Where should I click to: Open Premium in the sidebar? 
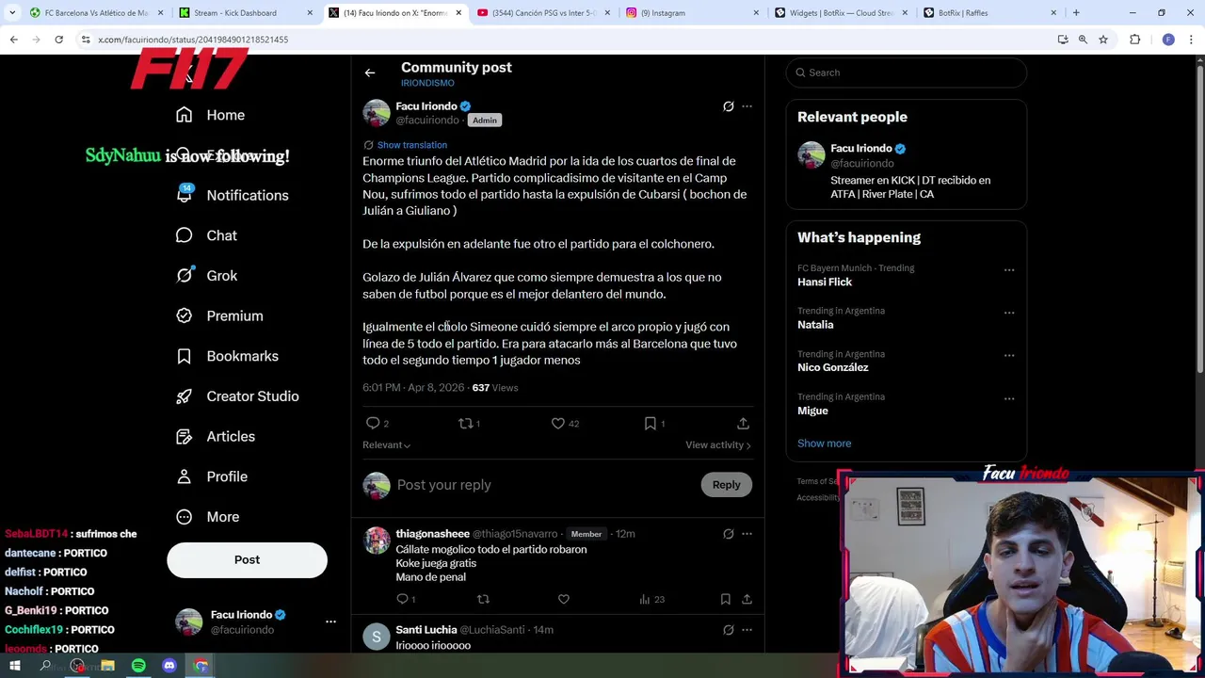pyautogui.click(x=219, y=315)
